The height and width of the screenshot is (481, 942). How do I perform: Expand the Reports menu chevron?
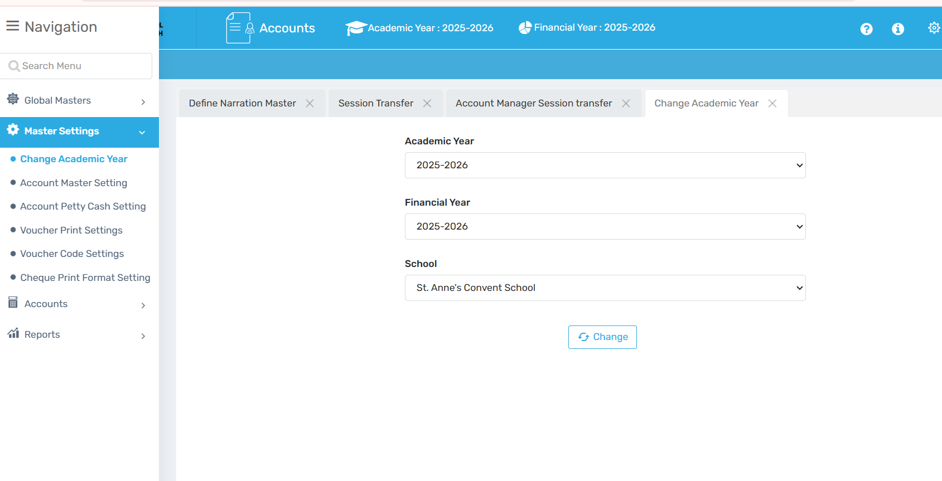(x=143, y=336)
